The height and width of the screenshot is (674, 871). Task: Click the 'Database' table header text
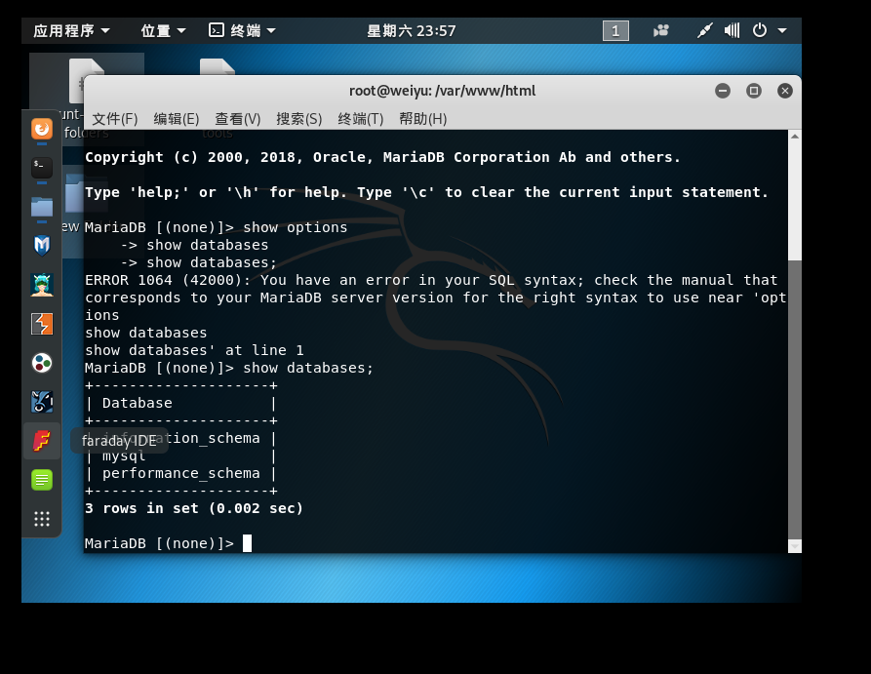138,404
